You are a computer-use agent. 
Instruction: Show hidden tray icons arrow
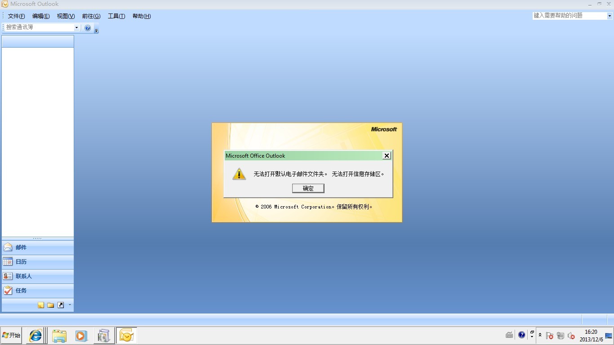point(540,335)
